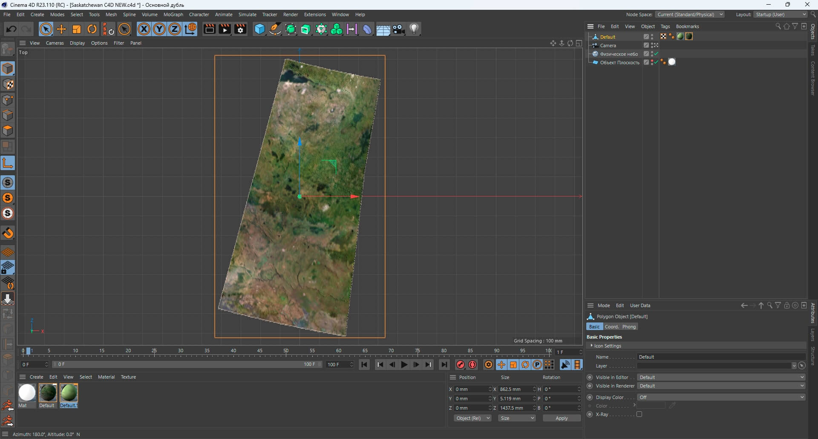Open the Simulate menu
The width and height of the screenshot is (818, 439).
(247, 14)
